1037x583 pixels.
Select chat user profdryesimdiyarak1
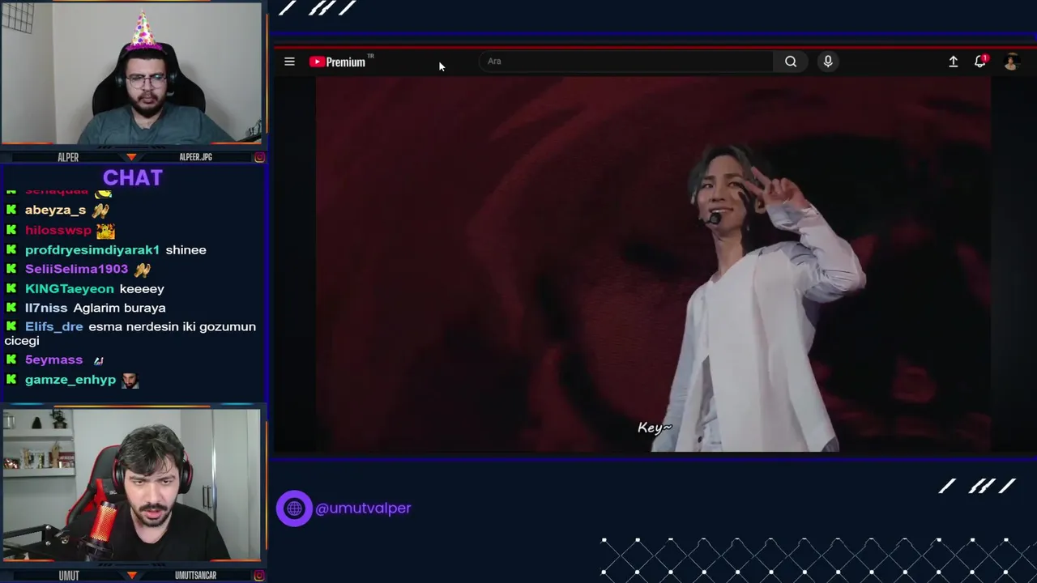[x=92, y=250]
